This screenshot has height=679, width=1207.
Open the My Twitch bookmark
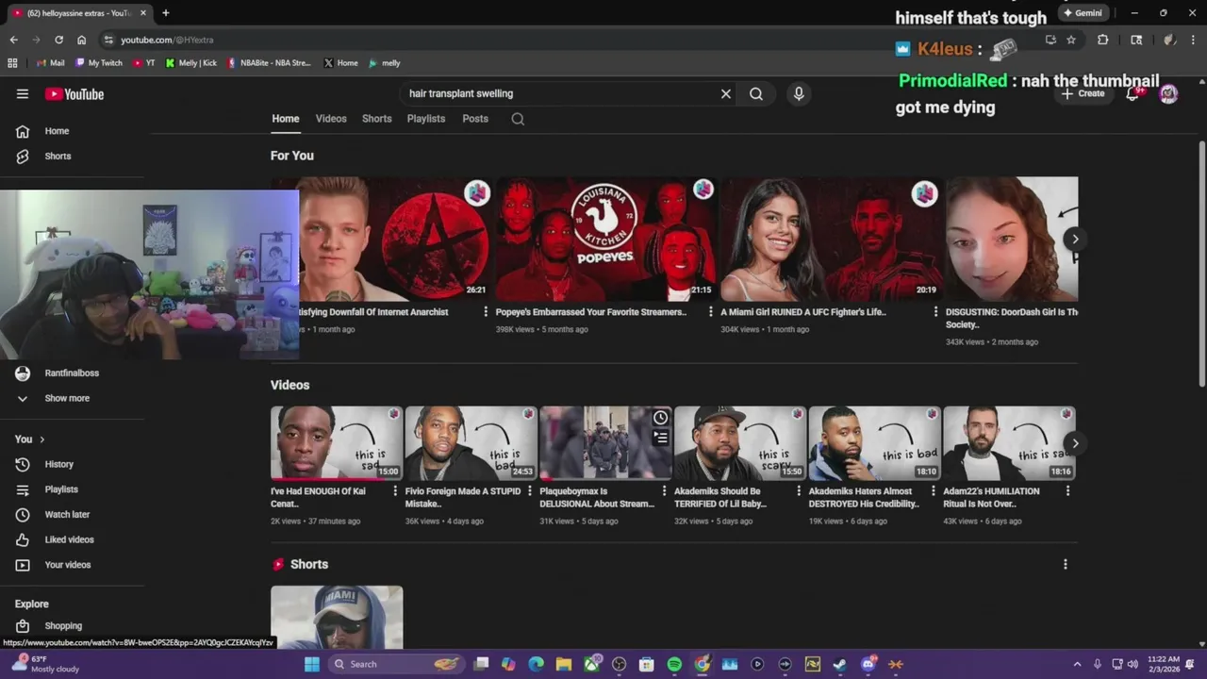tap(99, 63)
